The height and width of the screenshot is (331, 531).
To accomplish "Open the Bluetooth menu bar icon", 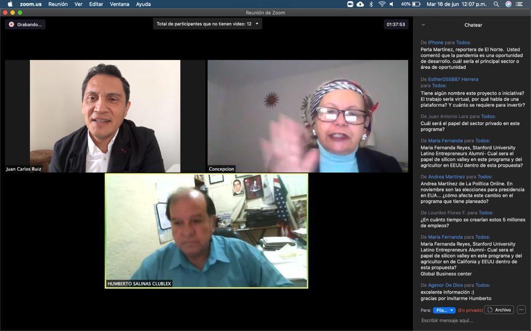I will tap(371, 4).
